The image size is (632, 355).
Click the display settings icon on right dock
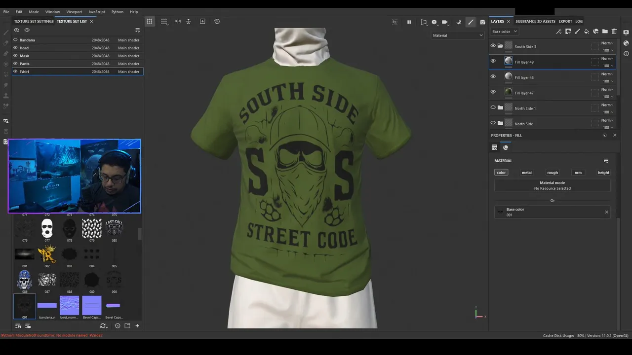(x=626, y=32)
